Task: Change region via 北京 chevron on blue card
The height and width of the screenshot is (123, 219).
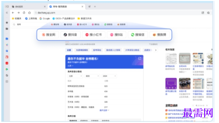Action: pos(71,66)
